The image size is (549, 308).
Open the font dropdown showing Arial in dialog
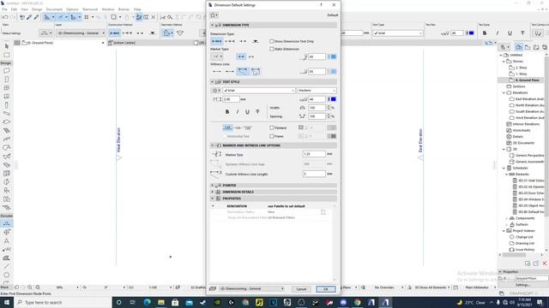click(259, 91)
